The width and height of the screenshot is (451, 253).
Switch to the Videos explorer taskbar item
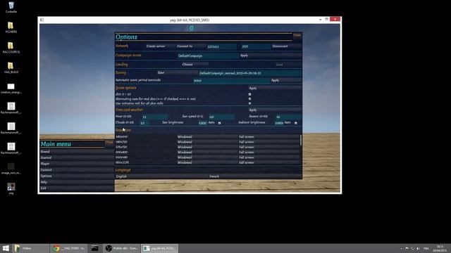point(31,248)
